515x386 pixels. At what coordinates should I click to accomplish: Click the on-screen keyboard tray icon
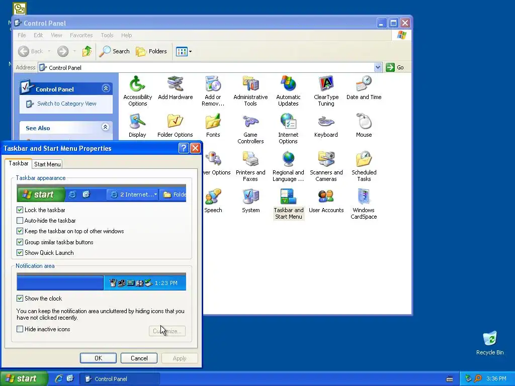pyautogui.click(x=450, y=379)
